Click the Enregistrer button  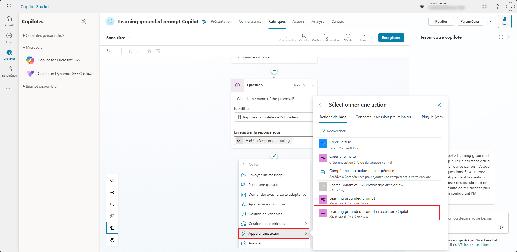coord(391,38)
